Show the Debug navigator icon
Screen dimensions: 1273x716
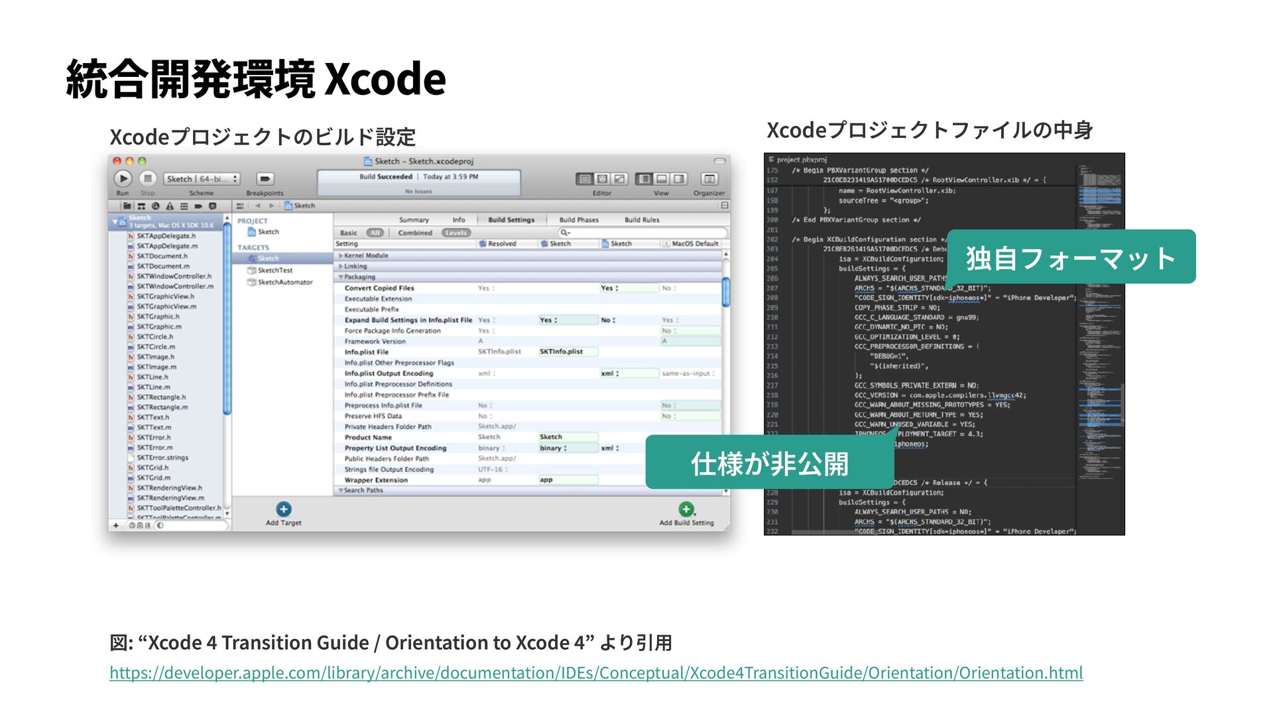click(184, 206)
